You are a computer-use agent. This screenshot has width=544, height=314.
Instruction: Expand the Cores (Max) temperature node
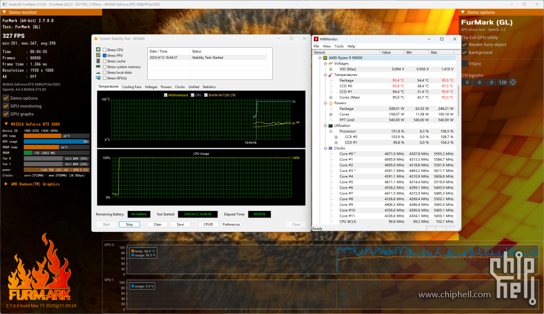click(x=331, y=97)
